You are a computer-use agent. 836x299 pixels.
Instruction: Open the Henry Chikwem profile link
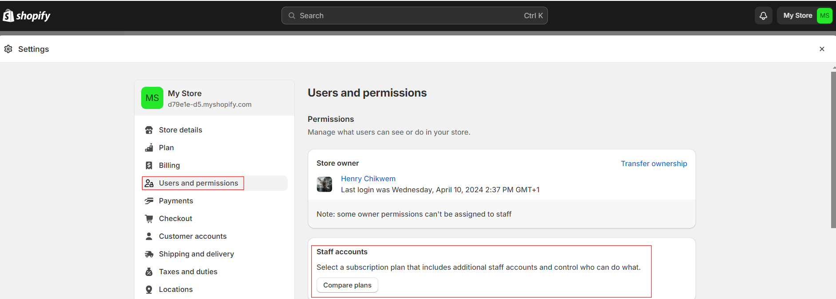click(368, 179)
